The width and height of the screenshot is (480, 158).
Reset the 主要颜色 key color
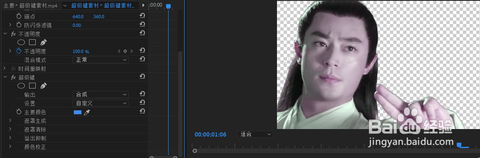coord(142,111)
